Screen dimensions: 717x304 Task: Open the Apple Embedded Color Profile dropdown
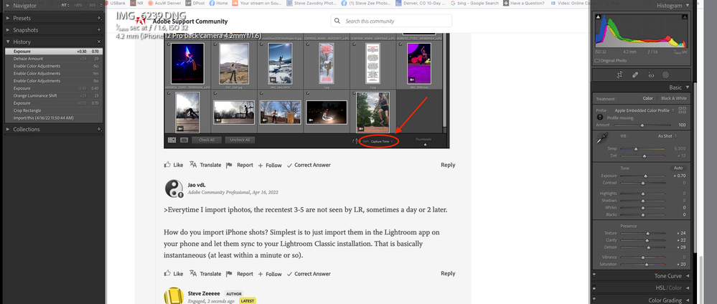point(645,110)
